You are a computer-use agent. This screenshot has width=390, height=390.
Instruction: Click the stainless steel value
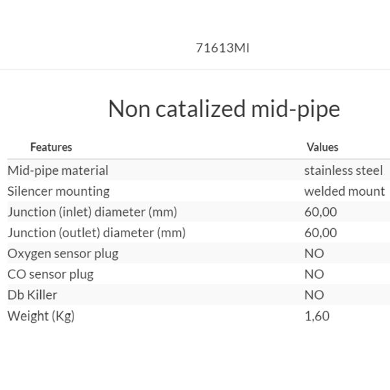344,170
